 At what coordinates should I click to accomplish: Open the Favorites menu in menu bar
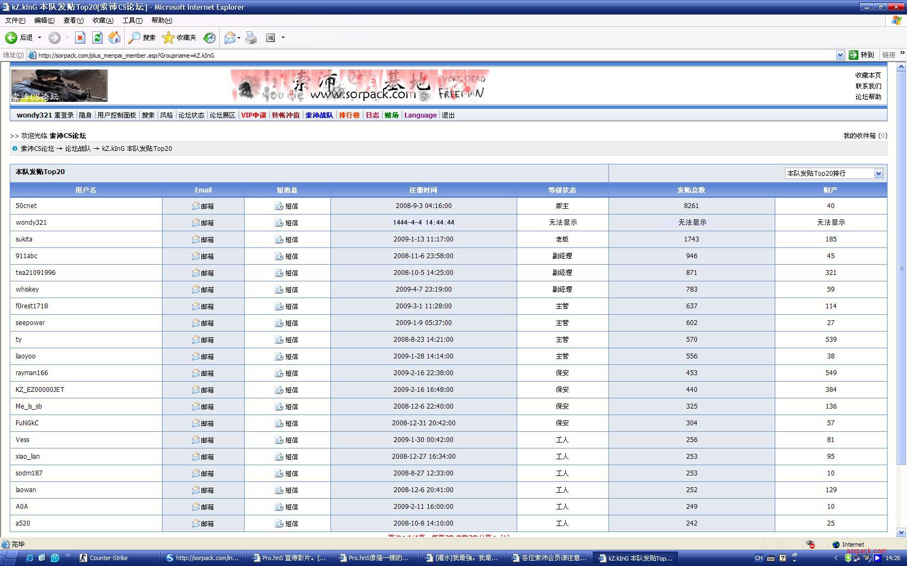click(103, 20)
